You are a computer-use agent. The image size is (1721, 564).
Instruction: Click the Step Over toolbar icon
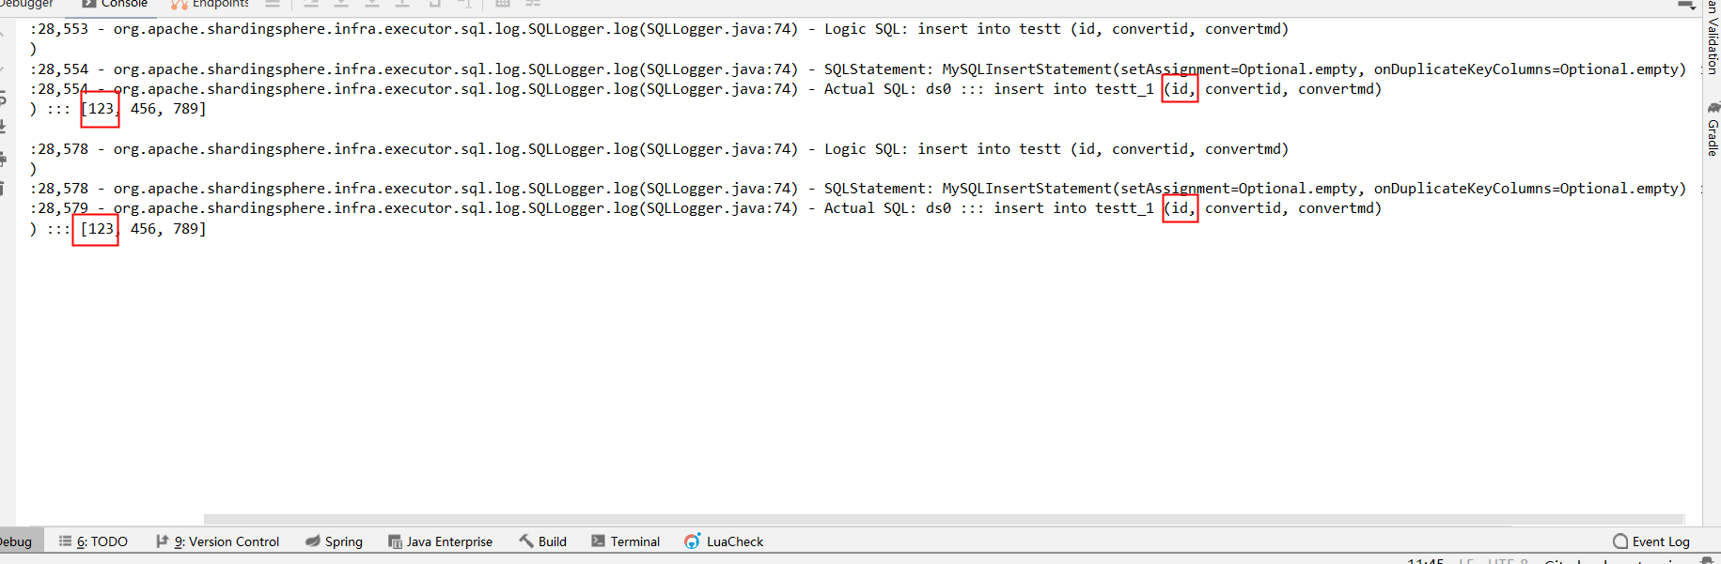coord(311,4)
